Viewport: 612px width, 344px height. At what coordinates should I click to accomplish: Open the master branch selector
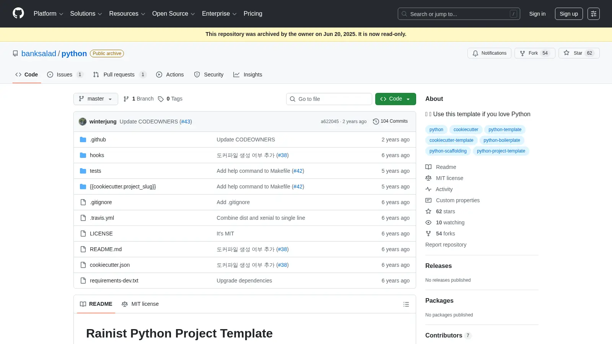(x=96, y=99)
